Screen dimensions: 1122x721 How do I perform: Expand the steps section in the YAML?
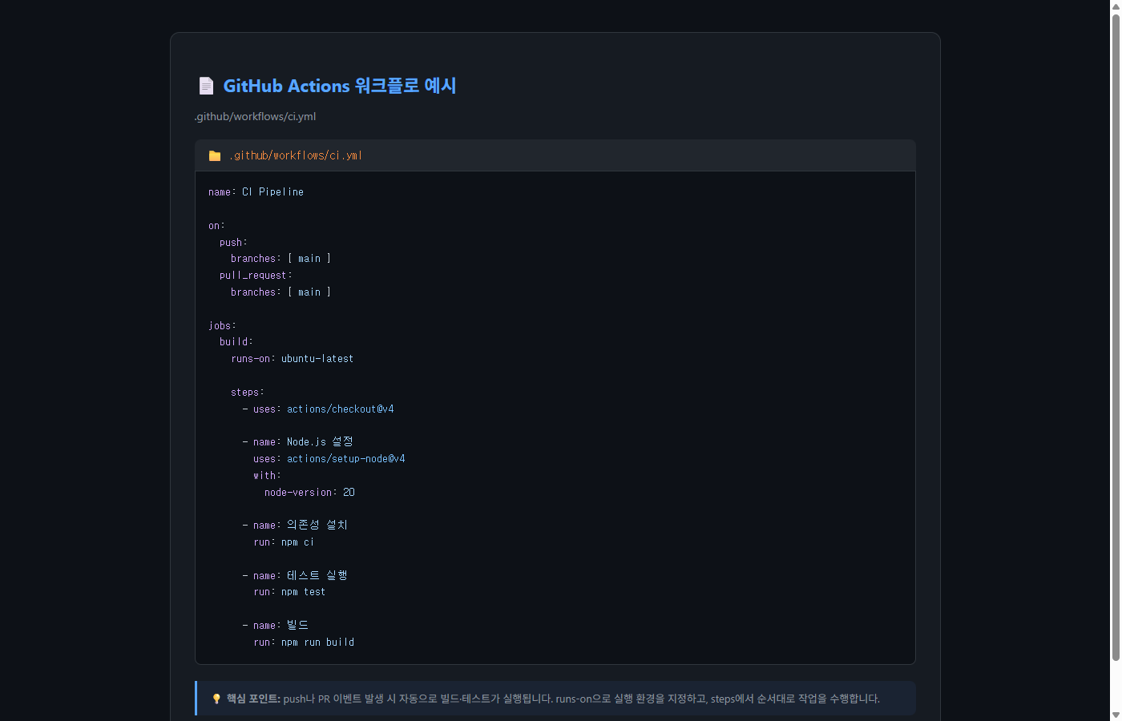coord(247,392)
